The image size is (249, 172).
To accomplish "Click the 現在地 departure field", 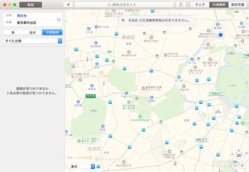I will tap(22, 16).
